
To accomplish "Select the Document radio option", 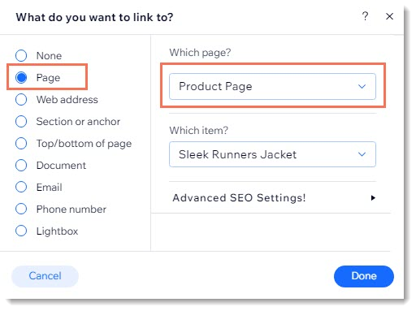I will (21, 165).
